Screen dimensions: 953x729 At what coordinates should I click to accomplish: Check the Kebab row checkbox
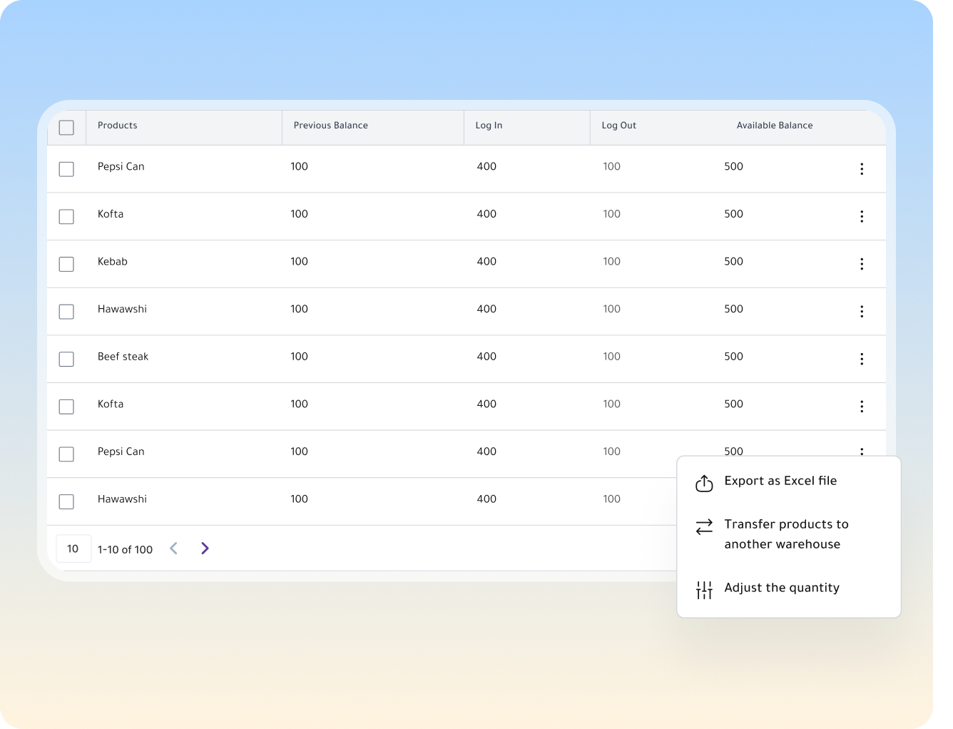pos(66,264)
